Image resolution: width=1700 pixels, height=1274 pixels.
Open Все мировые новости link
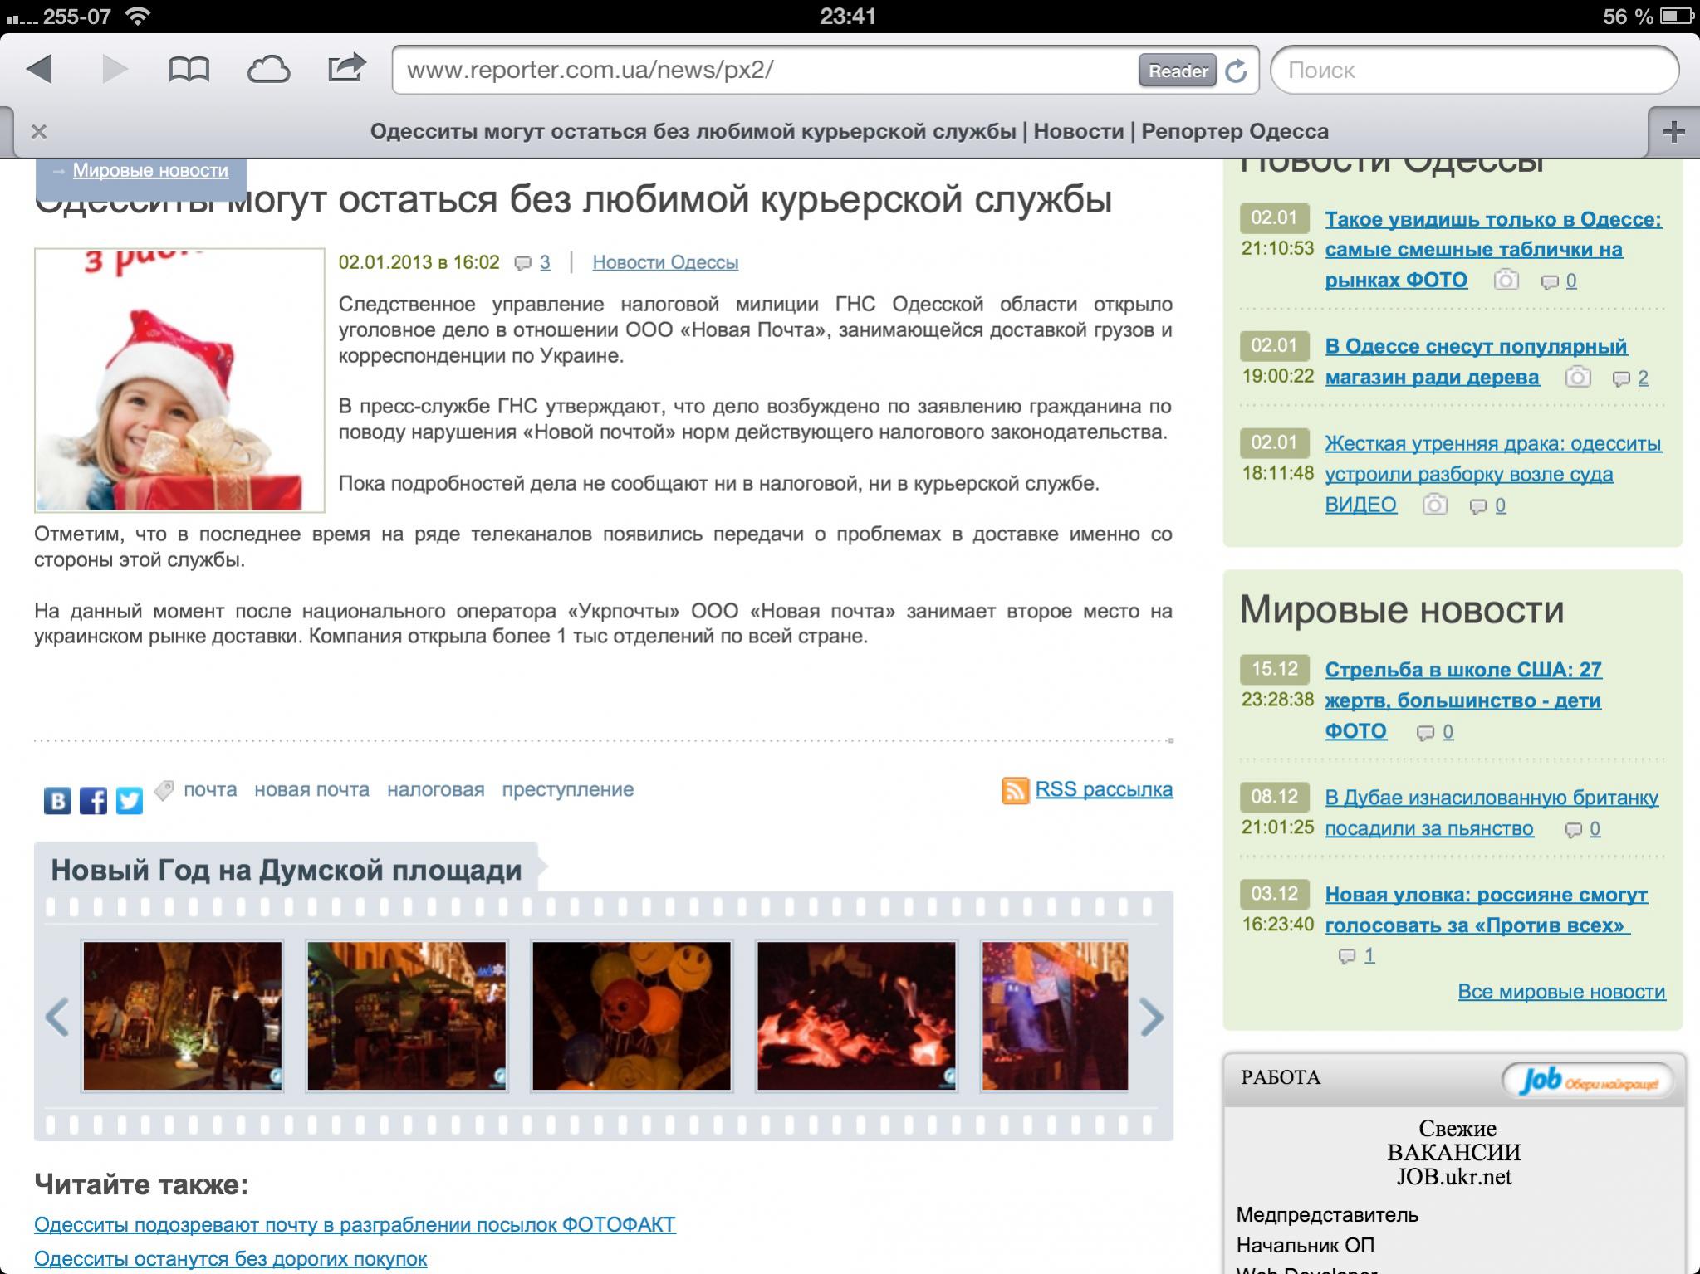click(1561, 992)
